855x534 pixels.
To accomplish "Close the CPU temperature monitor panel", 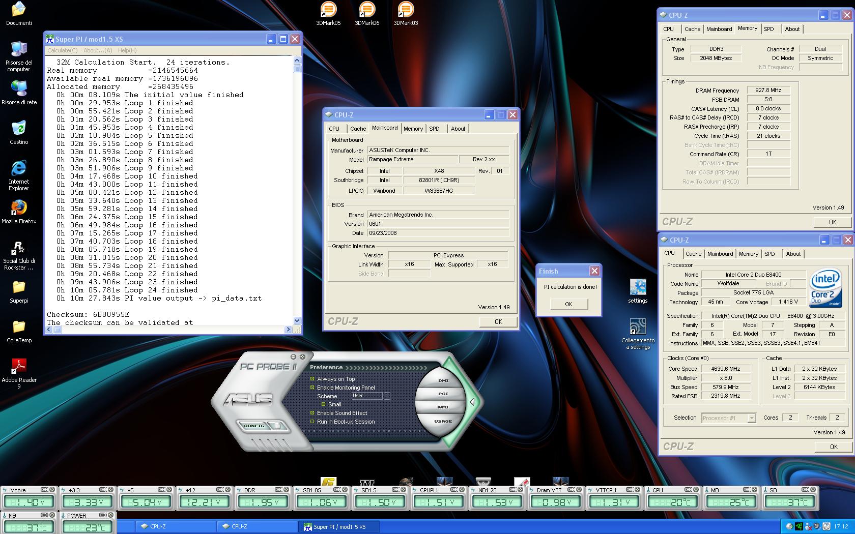I will pyautogui.click(x=696, y=490).
